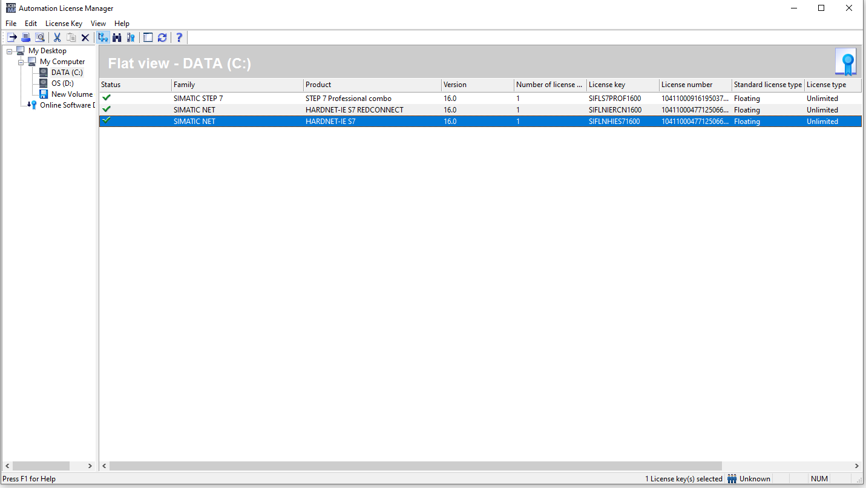Click license key SIFLNHIES71600
The image size is (866, 488).
614,122
